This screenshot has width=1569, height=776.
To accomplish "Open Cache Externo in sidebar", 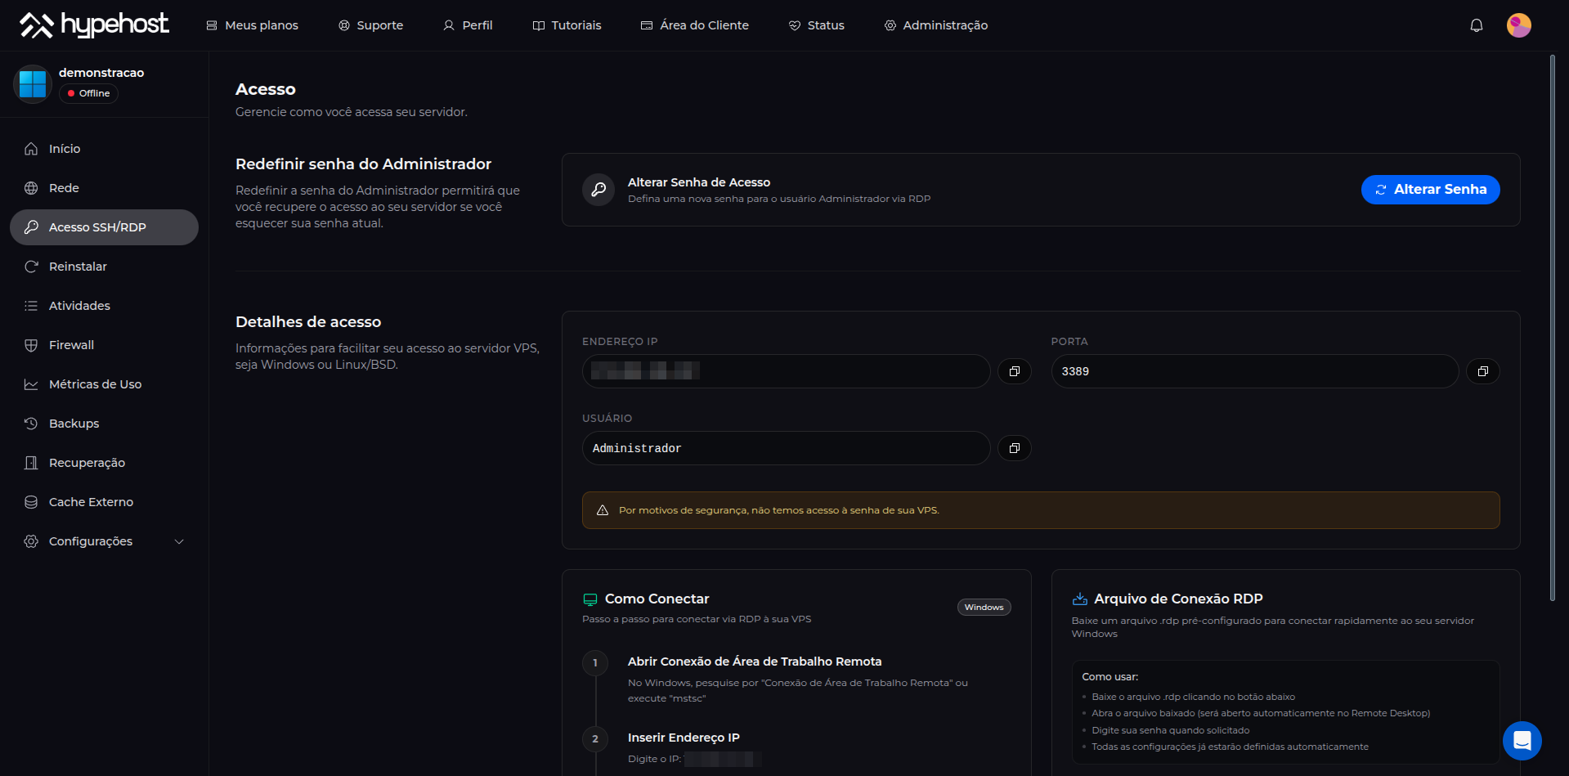I will (x=104, y=502).
